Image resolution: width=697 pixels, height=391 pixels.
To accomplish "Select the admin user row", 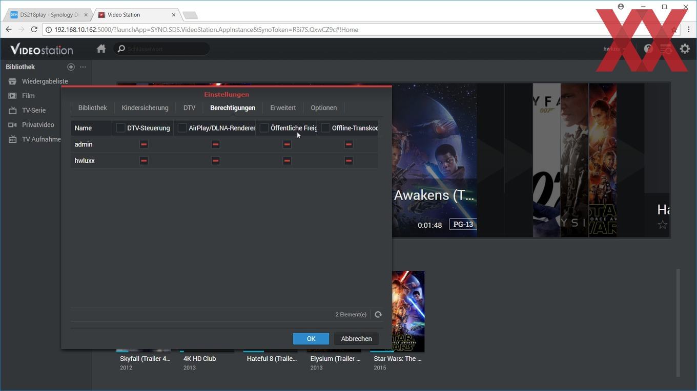I will (224, 144).
